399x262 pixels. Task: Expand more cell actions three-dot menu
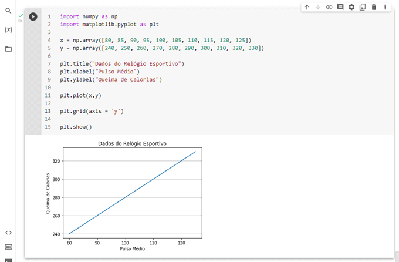pyautogui.click(x=385, y=7)
